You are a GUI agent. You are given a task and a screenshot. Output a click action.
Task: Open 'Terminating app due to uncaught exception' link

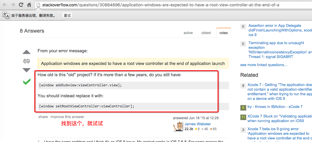pyautogui.click(x=280, y=50)
